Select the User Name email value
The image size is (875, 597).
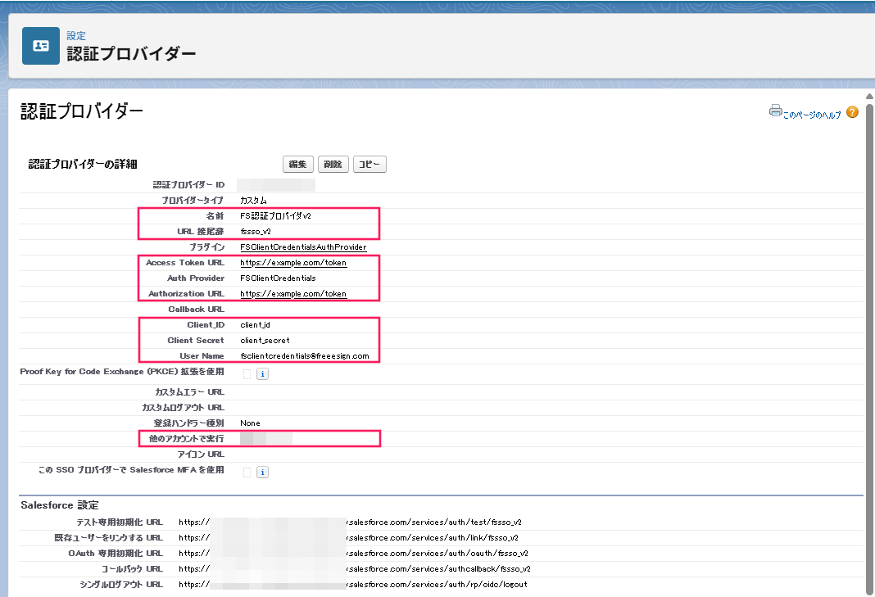tap(305, 356)
